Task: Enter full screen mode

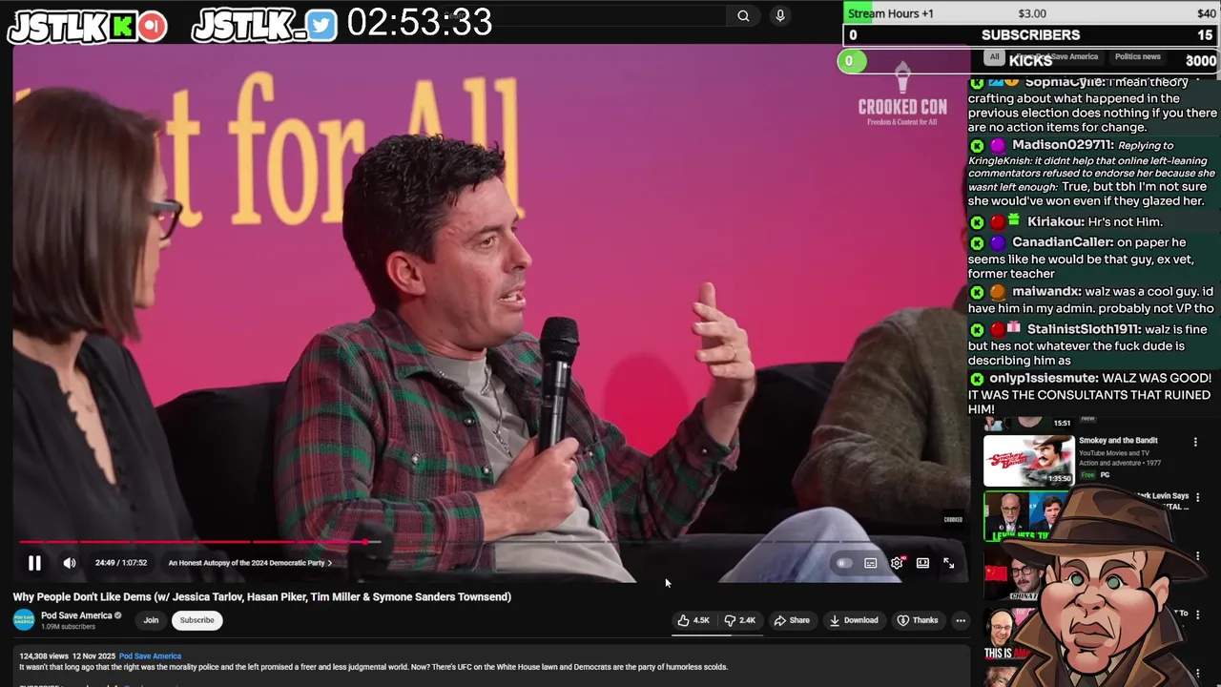Action: [x=949, y=563]
